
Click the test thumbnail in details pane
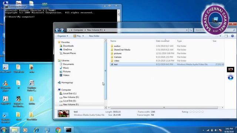64,113
